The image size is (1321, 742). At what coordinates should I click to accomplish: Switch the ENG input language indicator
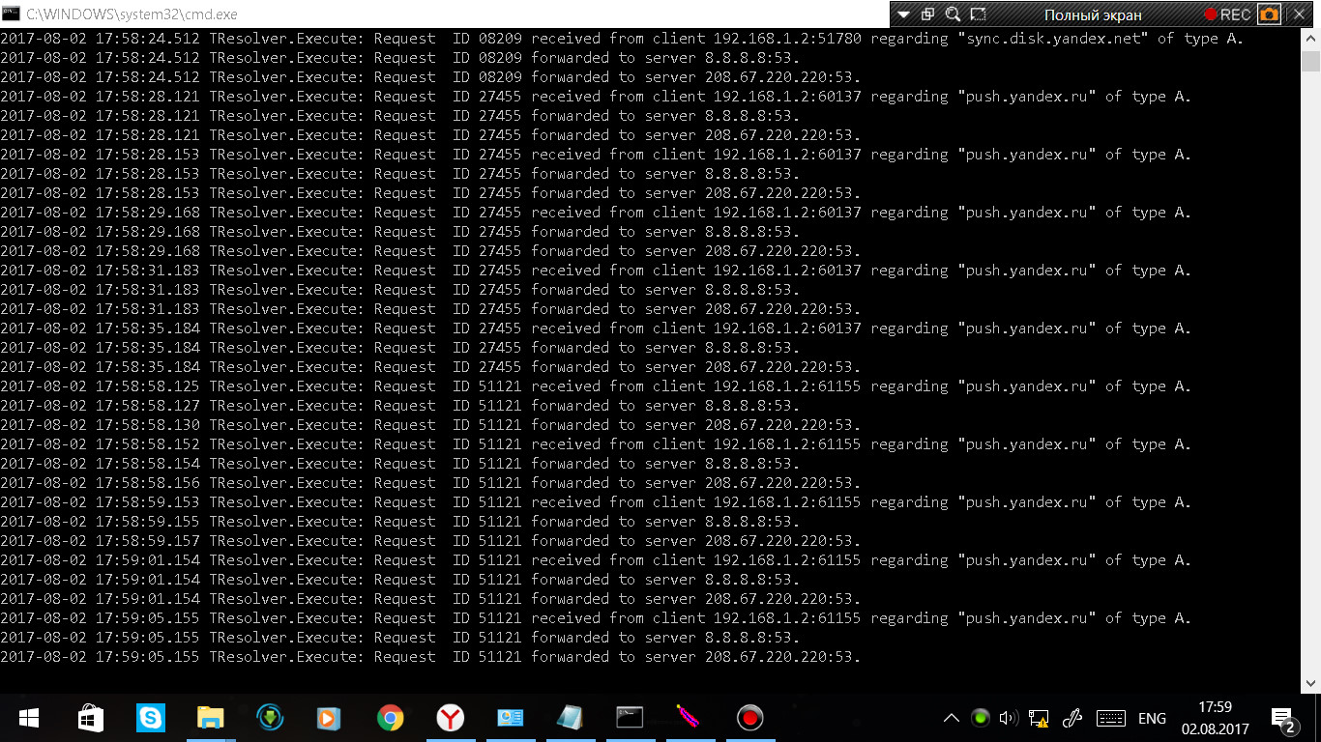tap(1152, 718)
